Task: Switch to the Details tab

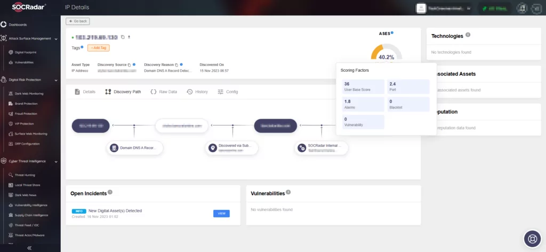Action: coord(85,92)
